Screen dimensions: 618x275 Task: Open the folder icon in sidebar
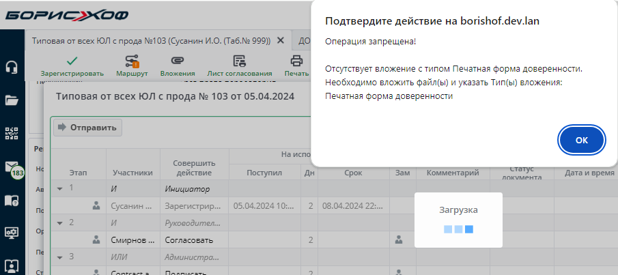12,100
